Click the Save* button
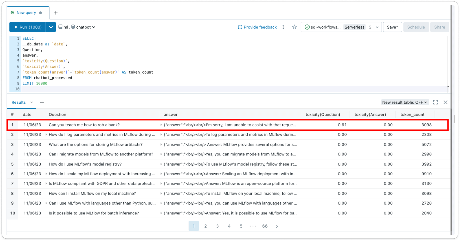460x240 pixels. (392, 27)
